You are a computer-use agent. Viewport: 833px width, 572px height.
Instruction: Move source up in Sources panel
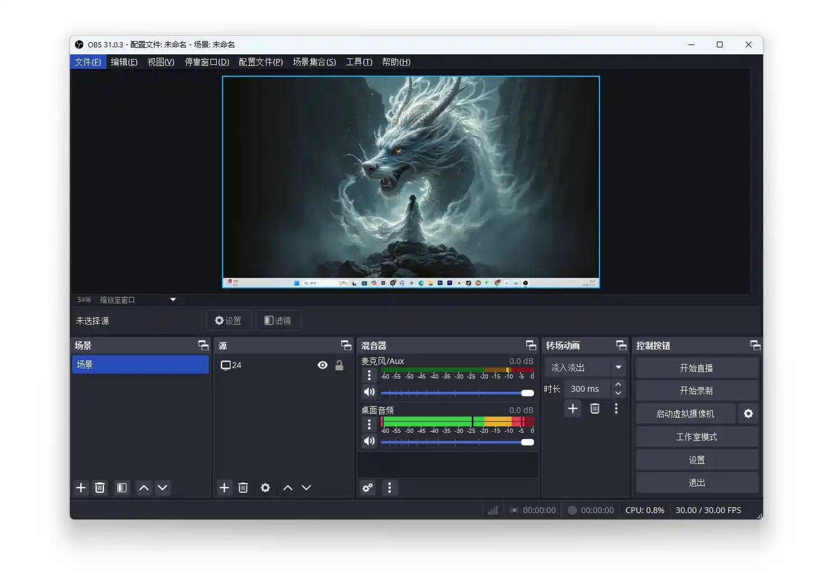[288, 488]
